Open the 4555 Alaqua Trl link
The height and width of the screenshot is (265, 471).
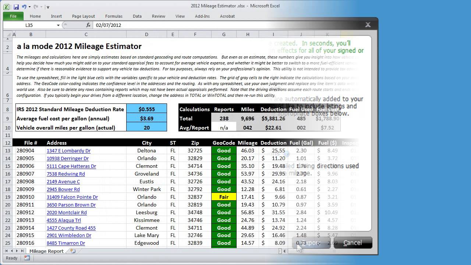64,220
